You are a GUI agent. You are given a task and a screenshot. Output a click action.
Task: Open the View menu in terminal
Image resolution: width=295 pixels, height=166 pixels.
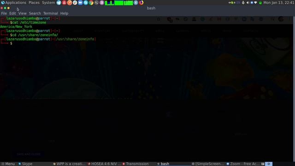click(x=23, y=13)
